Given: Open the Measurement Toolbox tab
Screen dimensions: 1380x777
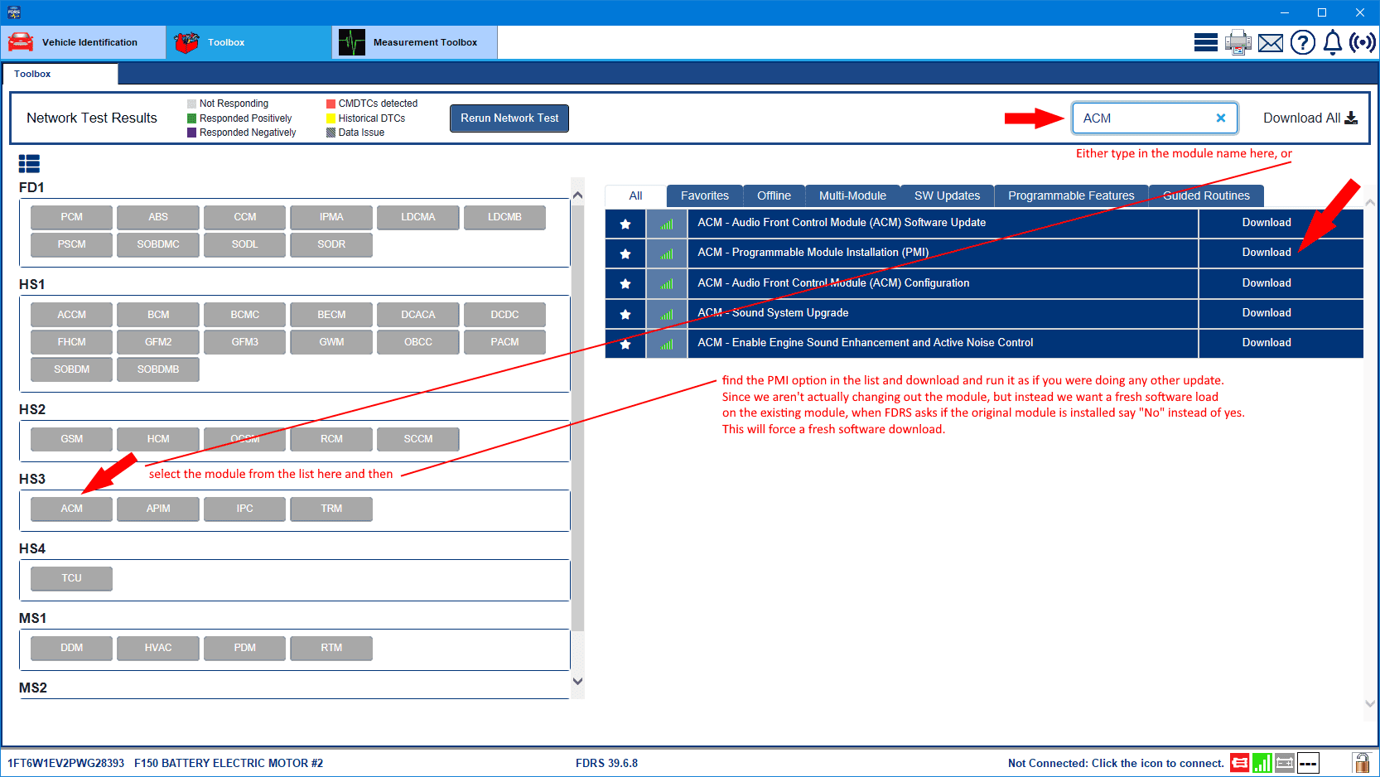Looking at the screenshot, I should pos(414,42).
